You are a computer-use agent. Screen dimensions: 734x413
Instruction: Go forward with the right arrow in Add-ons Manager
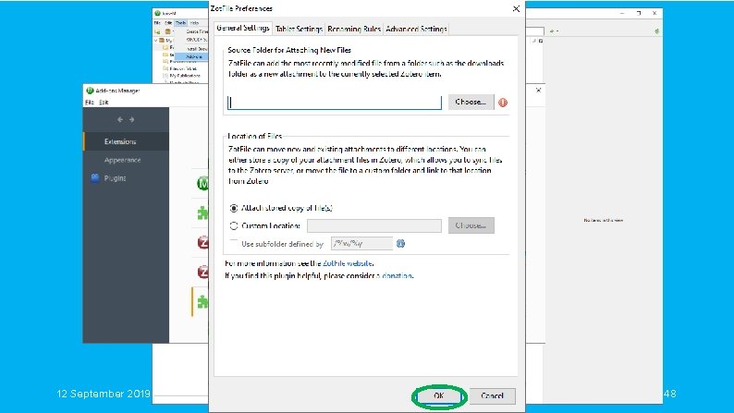tap(132, 120)
